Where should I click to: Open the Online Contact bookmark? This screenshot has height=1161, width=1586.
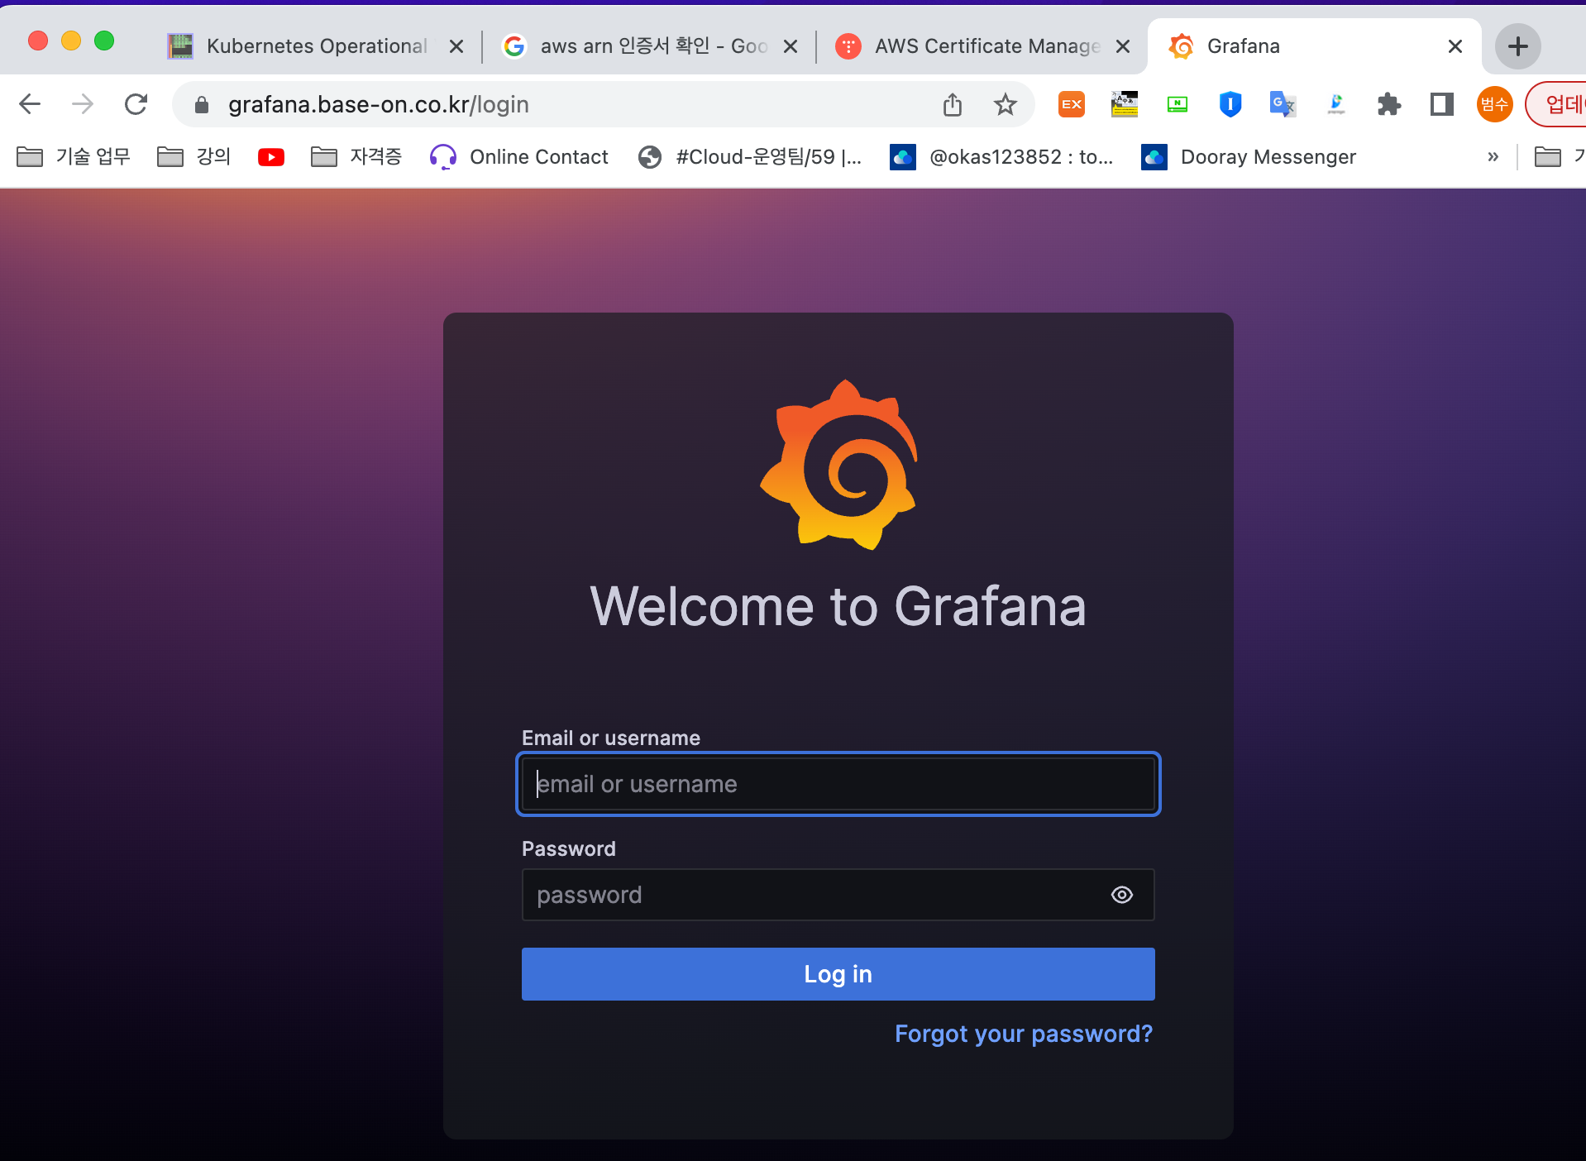point(519,157)
